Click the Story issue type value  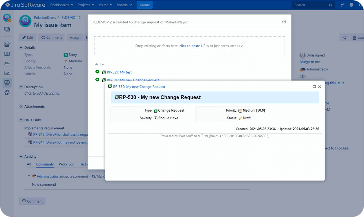[70, 55]
